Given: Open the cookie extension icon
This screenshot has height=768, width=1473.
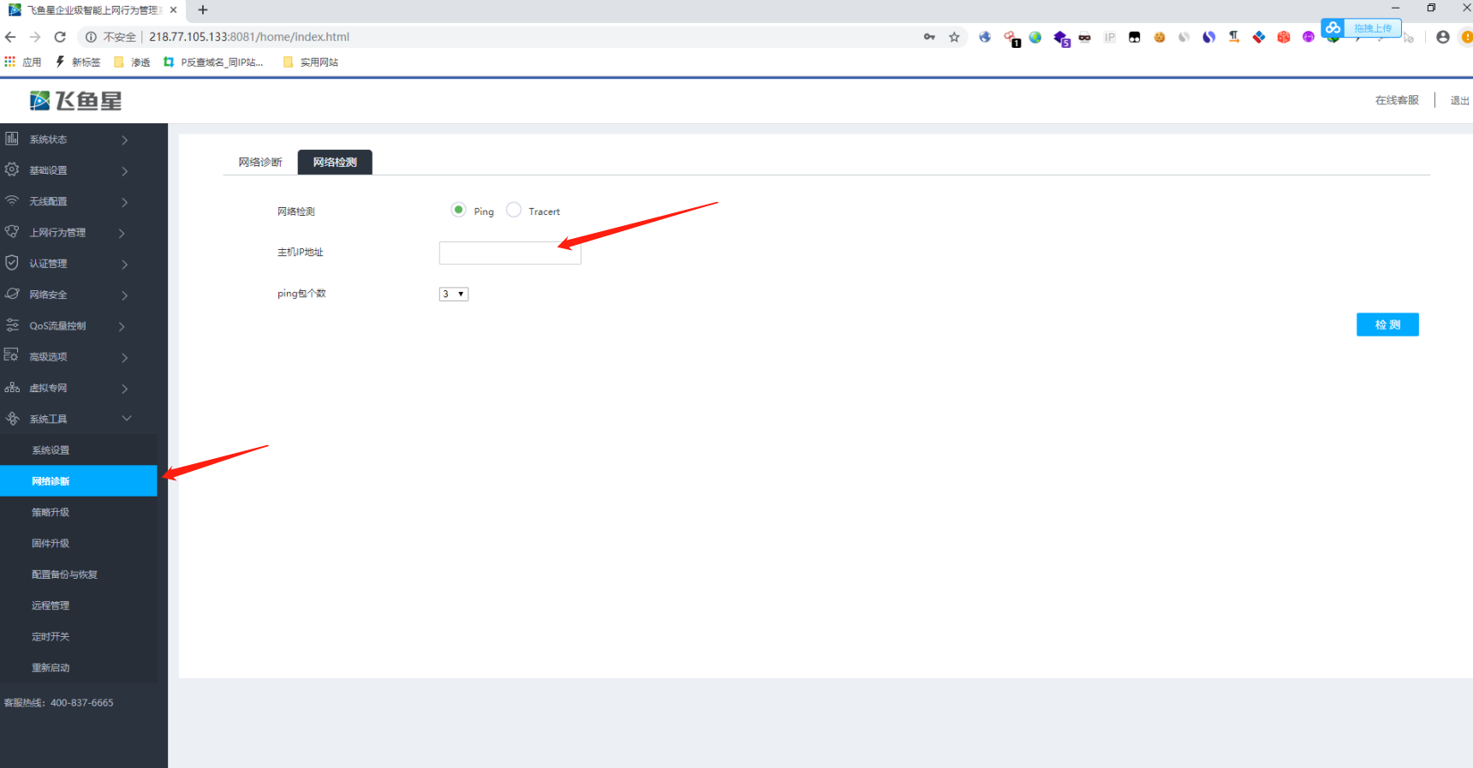Looking at the screenshot, I should [1160, 37].
